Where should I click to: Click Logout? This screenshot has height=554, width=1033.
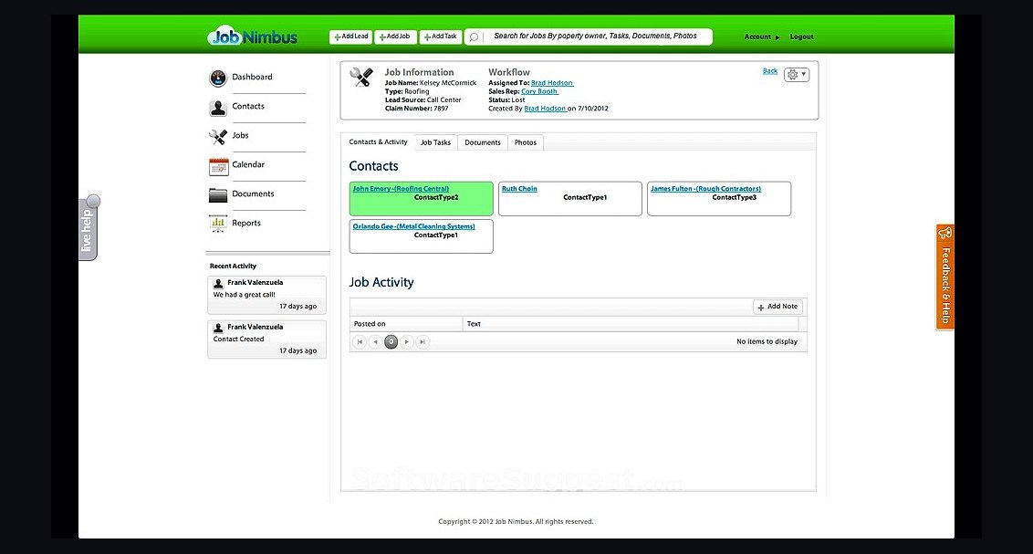(802, 37)
